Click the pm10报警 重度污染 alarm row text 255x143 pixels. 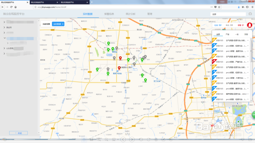click(x=236, y=89)
